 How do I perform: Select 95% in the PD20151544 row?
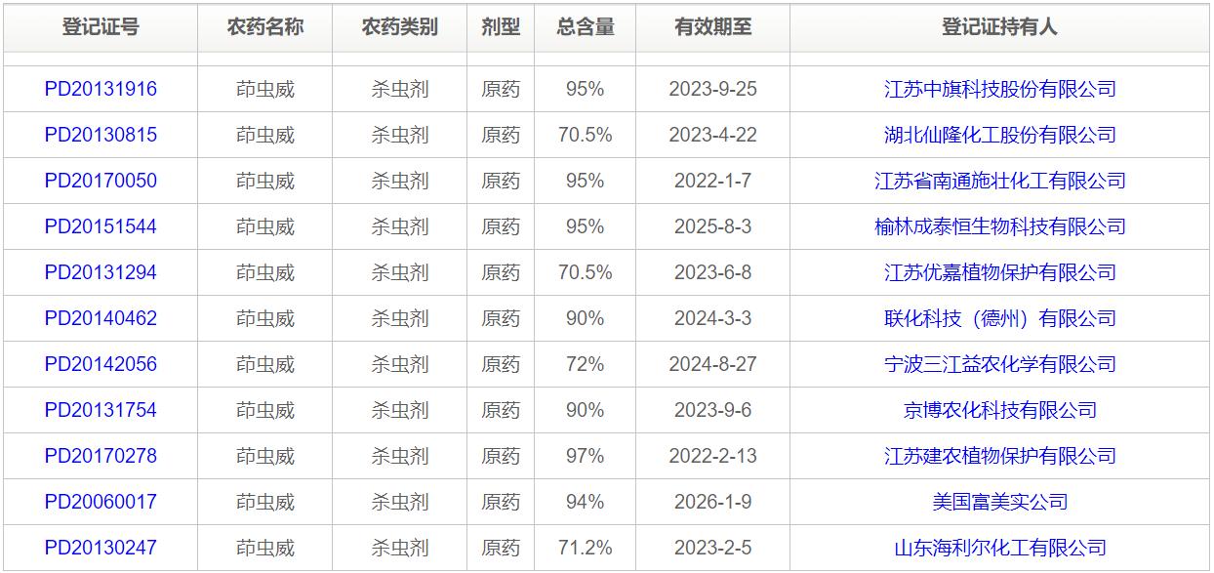[x=586, y=226]
